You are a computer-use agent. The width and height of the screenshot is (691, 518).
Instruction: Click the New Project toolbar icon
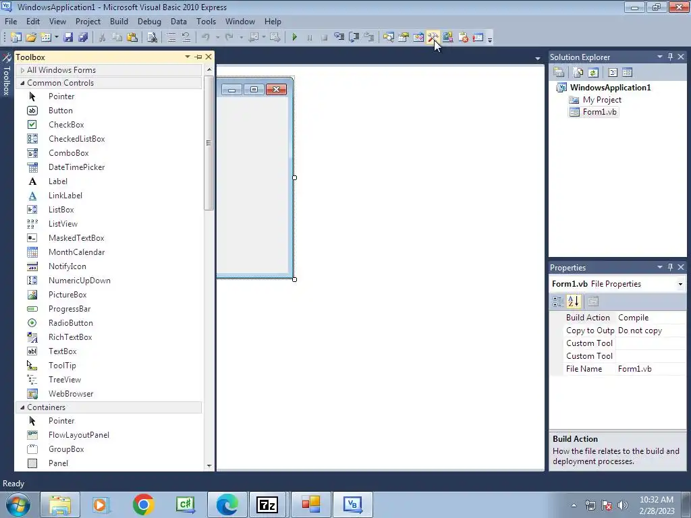pos(16,38)
